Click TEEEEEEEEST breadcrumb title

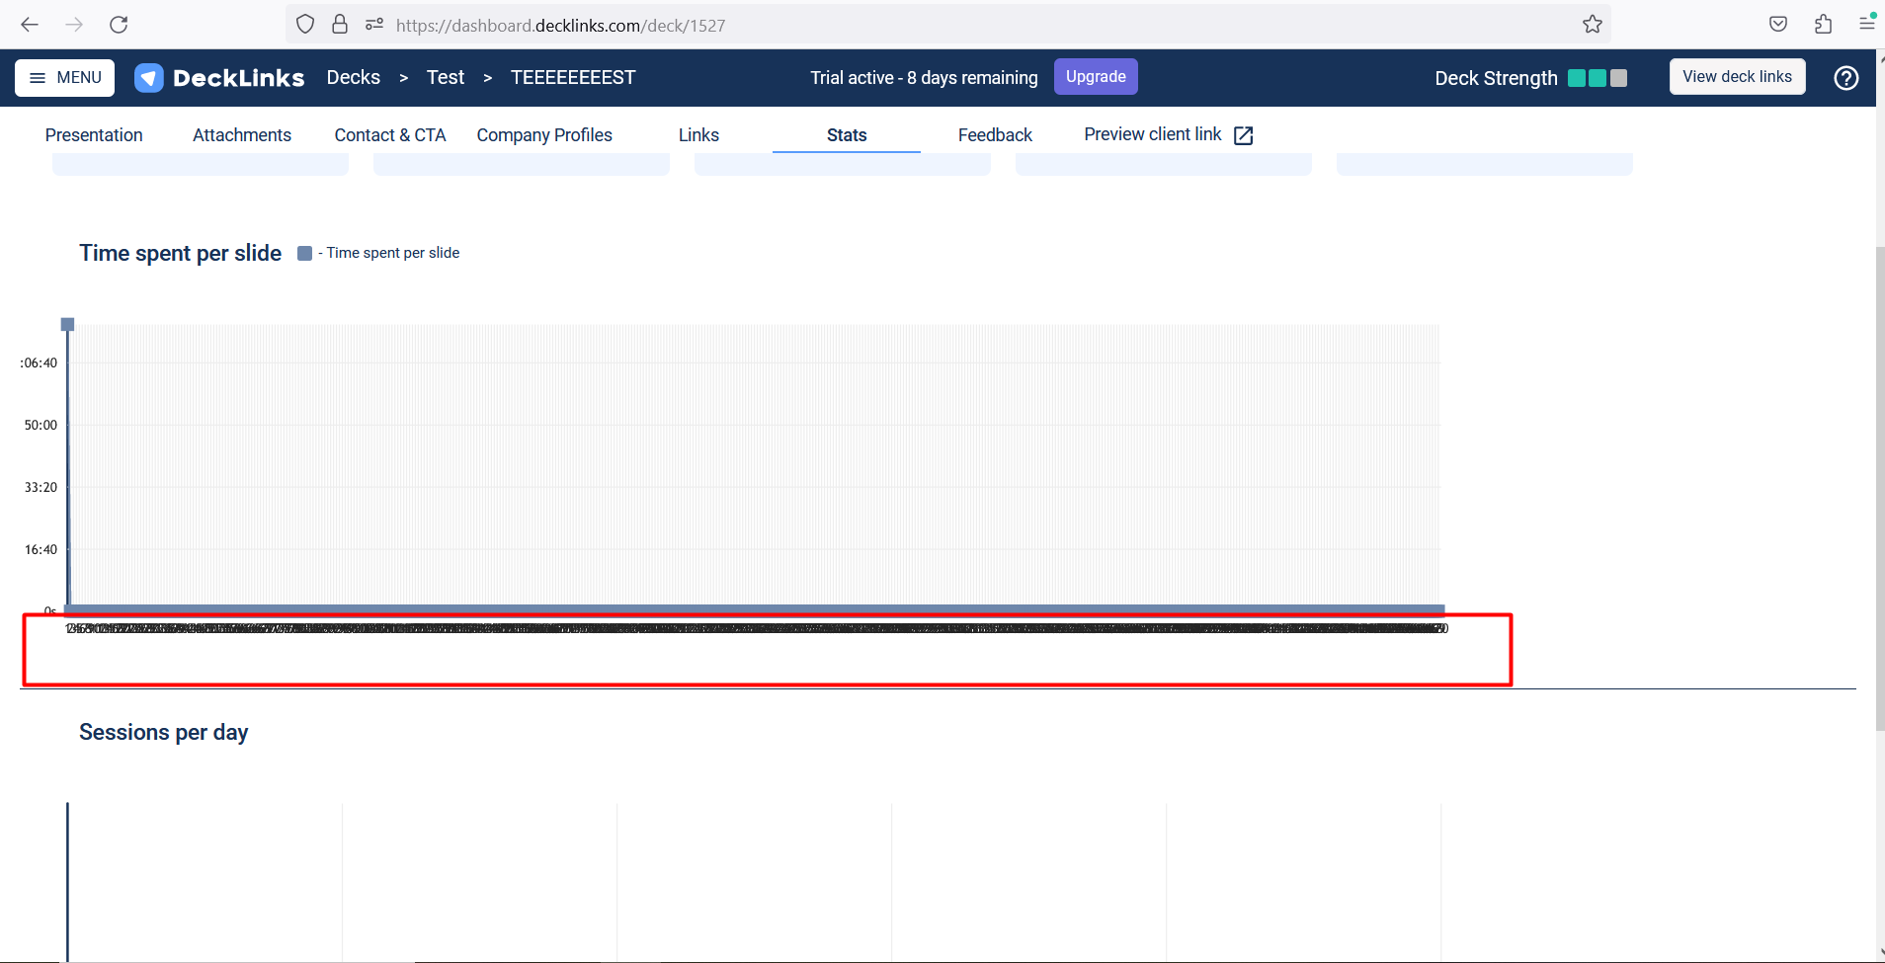(x=573, y=78)
